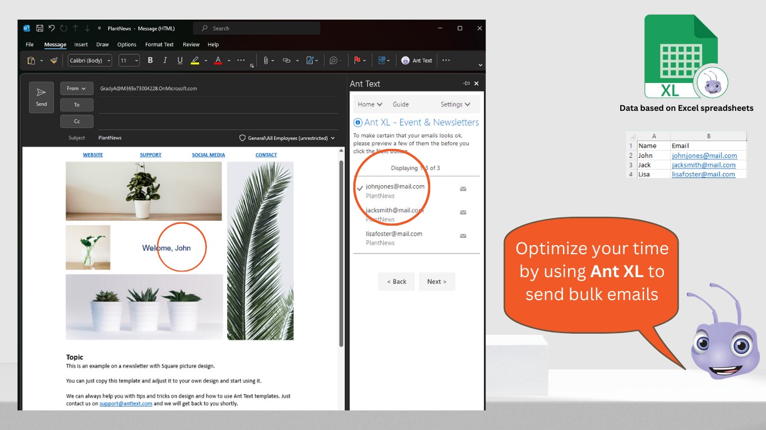Show more formatting options (three dots)
The image size is (766, 430).
[241, 60]
